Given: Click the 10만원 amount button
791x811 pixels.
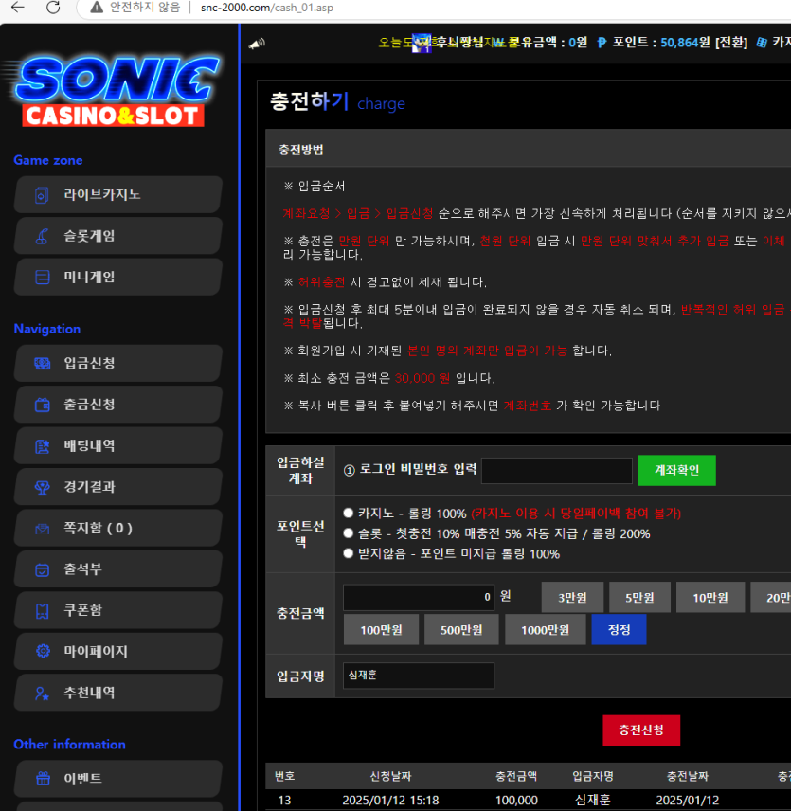Looking at the screenshot, I should (x=710, y=597).
